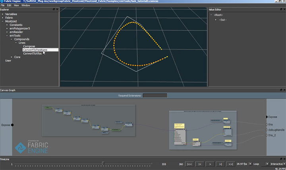286x170 pixels.
Task: Click the Variables label in Explorer
Action: pyautogui.click(x=11, y=14)
